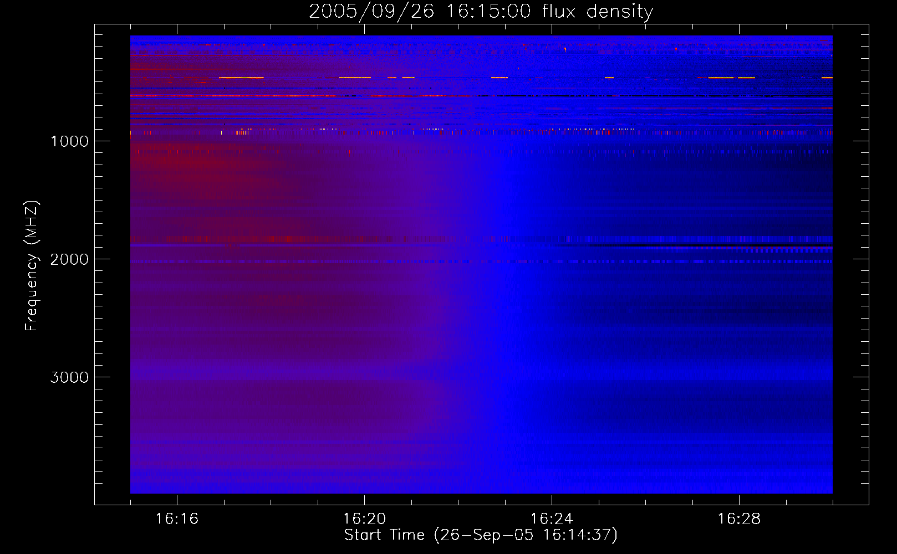Click the 16:20 time tick label
Image resolution: width=897 pixels, height=554 pixels.
[x=364, y=519]
